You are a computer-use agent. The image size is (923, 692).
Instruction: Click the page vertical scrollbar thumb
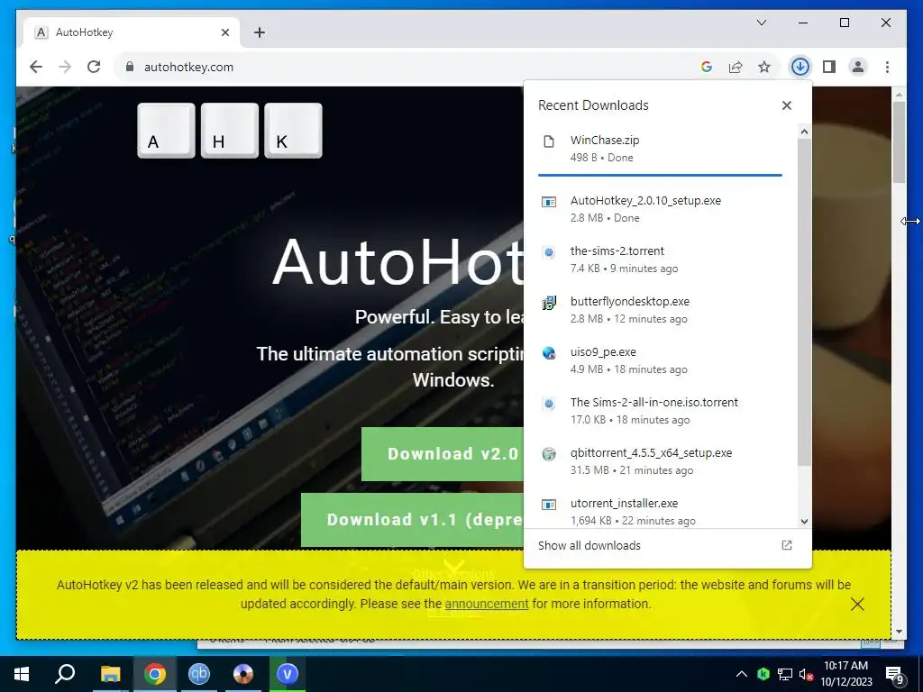[899, 142]
